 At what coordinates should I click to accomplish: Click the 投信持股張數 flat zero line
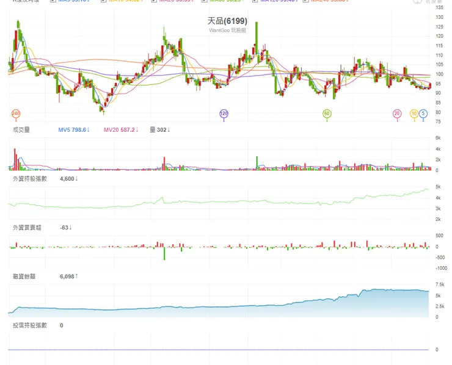coord(218,350)
